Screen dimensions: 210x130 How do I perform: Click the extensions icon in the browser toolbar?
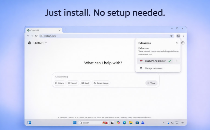point(178,36)
